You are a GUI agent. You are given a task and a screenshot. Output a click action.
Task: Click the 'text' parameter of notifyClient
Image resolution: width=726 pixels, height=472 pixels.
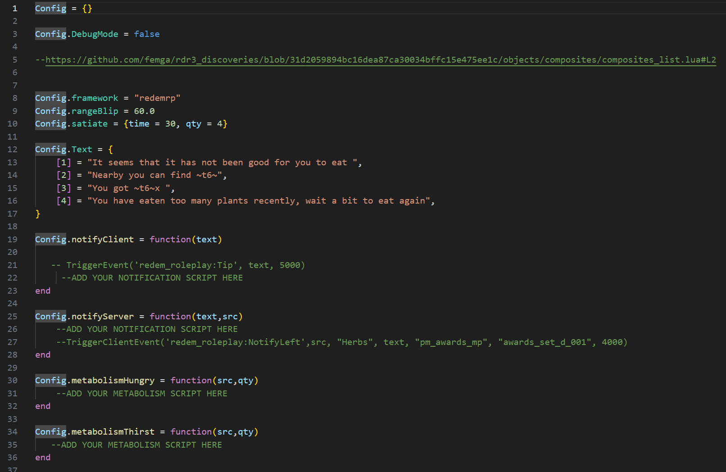point(207,240)
